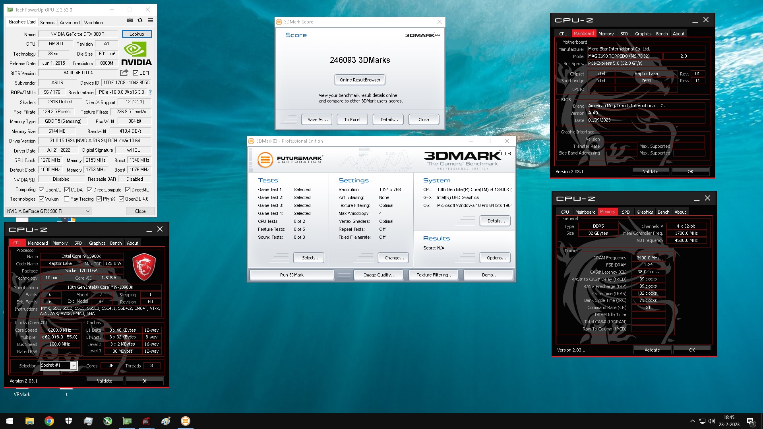Open the GPU-Z hamburger menu icon
763x429 pixels.
pos(150,20)
